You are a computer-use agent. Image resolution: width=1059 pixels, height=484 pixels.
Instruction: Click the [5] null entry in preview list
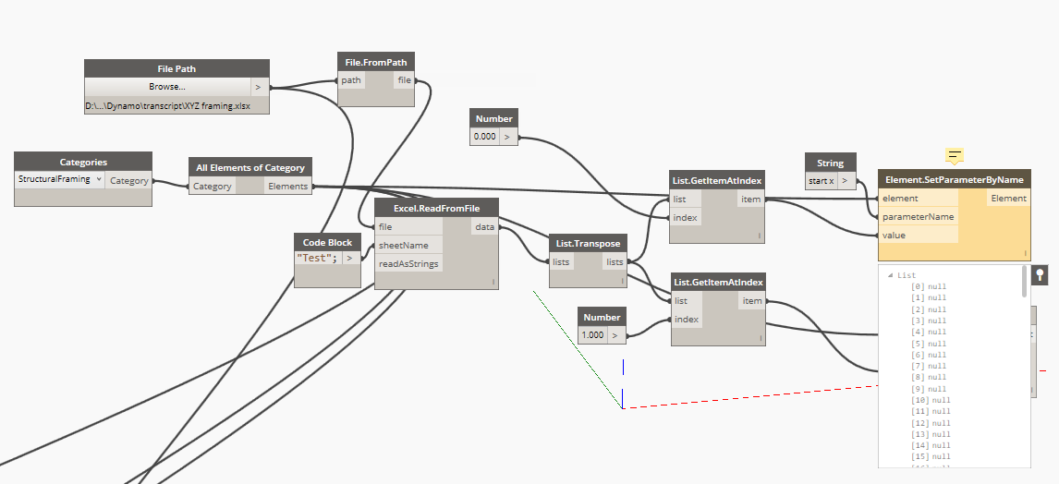(x=929, y=344)
